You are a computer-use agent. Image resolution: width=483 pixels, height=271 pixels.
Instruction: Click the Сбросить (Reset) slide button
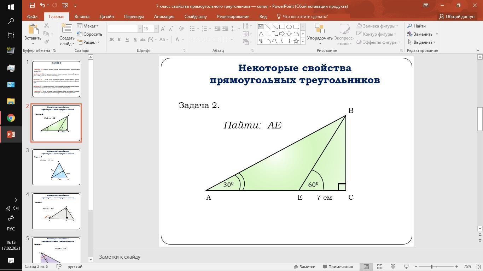[89, 34]
